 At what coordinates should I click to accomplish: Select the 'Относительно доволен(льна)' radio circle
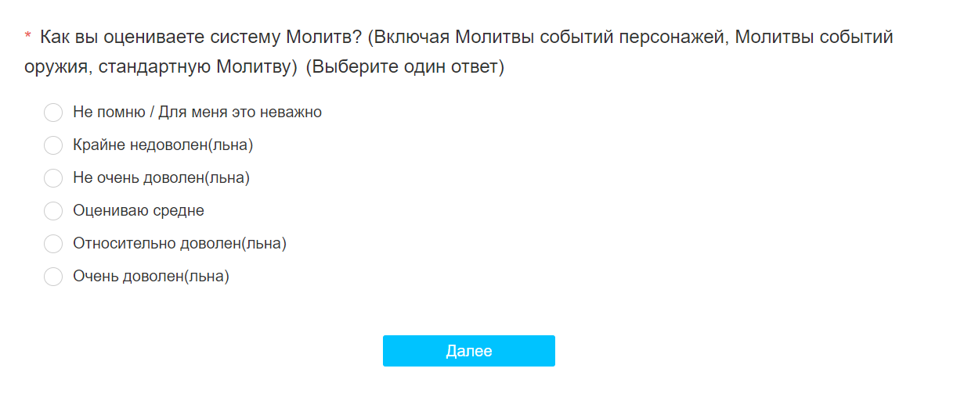[53, 244]
